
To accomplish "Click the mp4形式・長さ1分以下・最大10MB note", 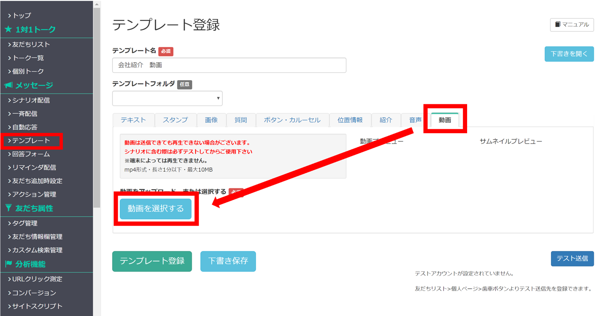I will 169,170.
